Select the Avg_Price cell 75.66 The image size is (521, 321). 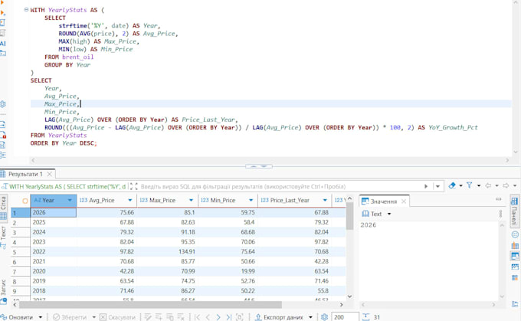(x=106, y=212)
